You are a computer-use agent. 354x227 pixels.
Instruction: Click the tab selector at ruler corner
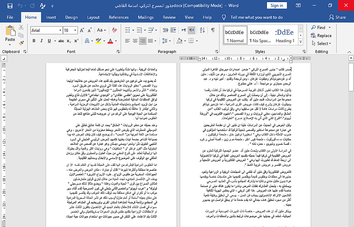pos(4,59)
